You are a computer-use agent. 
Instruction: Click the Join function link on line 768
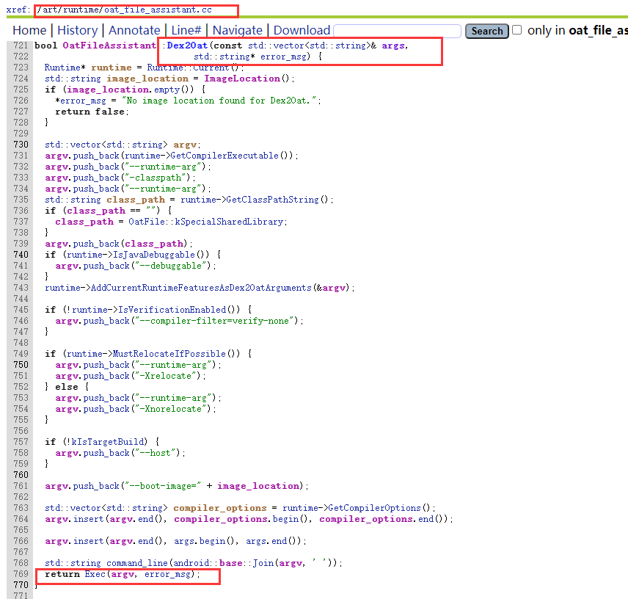coord(263,563)
